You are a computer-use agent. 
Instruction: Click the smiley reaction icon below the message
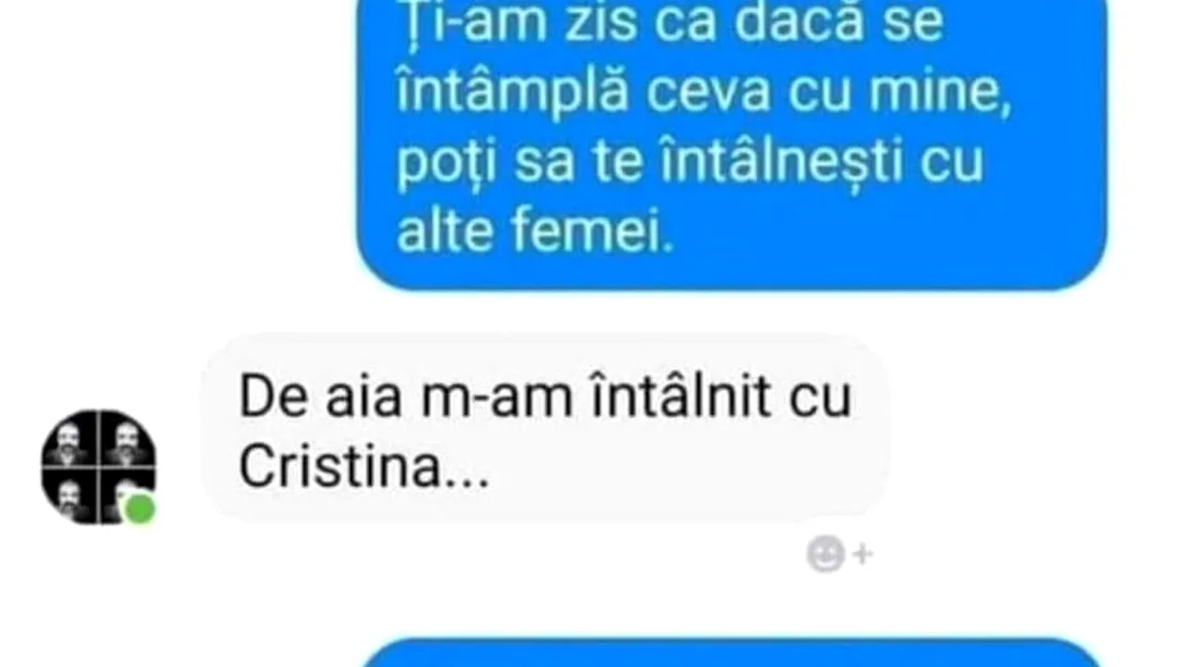point(824,555)
